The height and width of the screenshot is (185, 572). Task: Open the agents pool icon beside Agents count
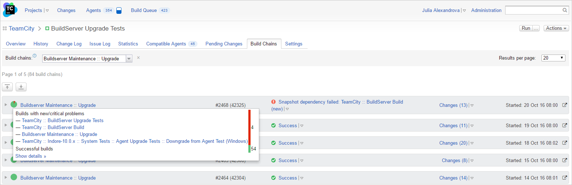pos(119,11)
